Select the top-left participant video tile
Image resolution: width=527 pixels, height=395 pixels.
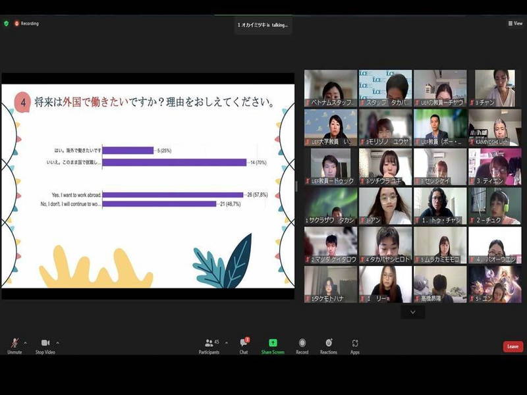coord(331,88)
